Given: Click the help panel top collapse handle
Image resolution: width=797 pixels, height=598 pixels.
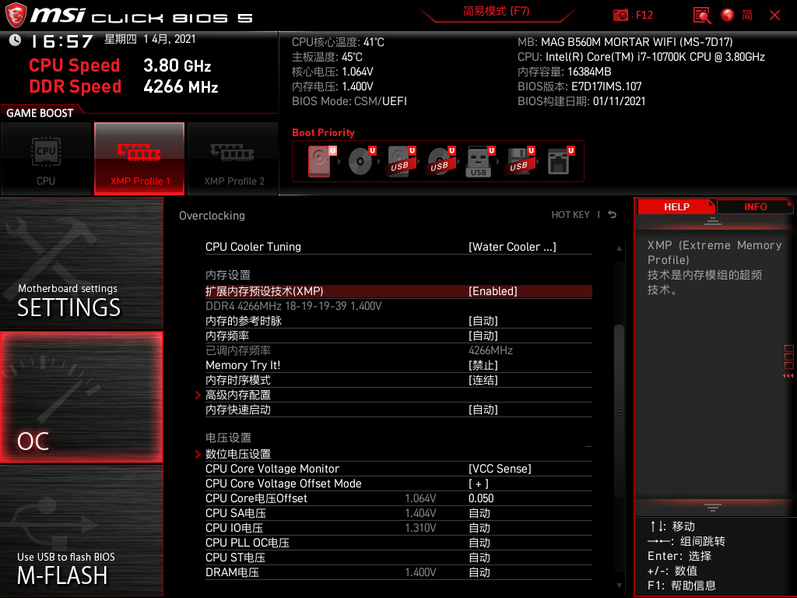Looking at the screenshot, I should coord(713,220).
